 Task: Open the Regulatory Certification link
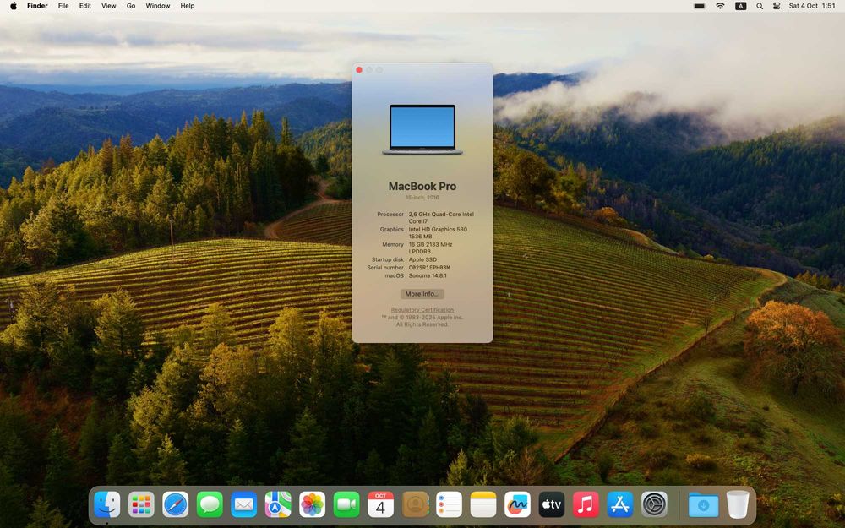(x=422, y=310)
